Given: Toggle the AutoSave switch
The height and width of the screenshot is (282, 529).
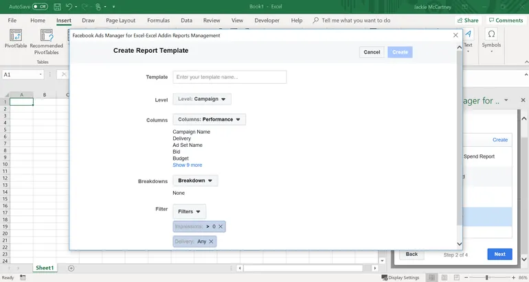Looking at the screenshot, I should (x=40, y=6).
